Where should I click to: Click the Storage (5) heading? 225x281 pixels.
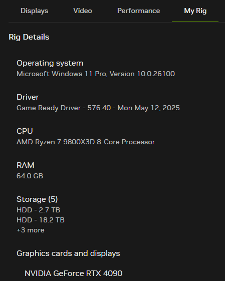(x=37, y=199)
